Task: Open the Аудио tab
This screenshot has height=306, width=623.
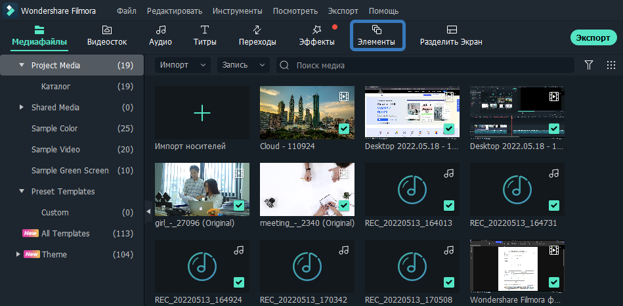Action: click(x=161, y=36)
